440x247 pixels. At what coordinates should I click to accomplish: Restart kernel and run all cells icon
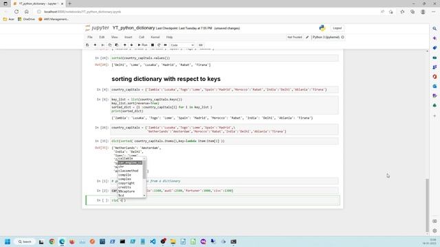point(165,45)
